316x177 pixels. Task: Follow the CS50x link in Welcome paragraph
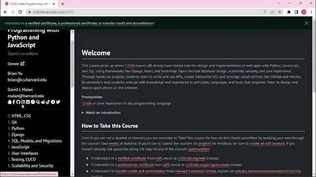(x=130, y=65)
